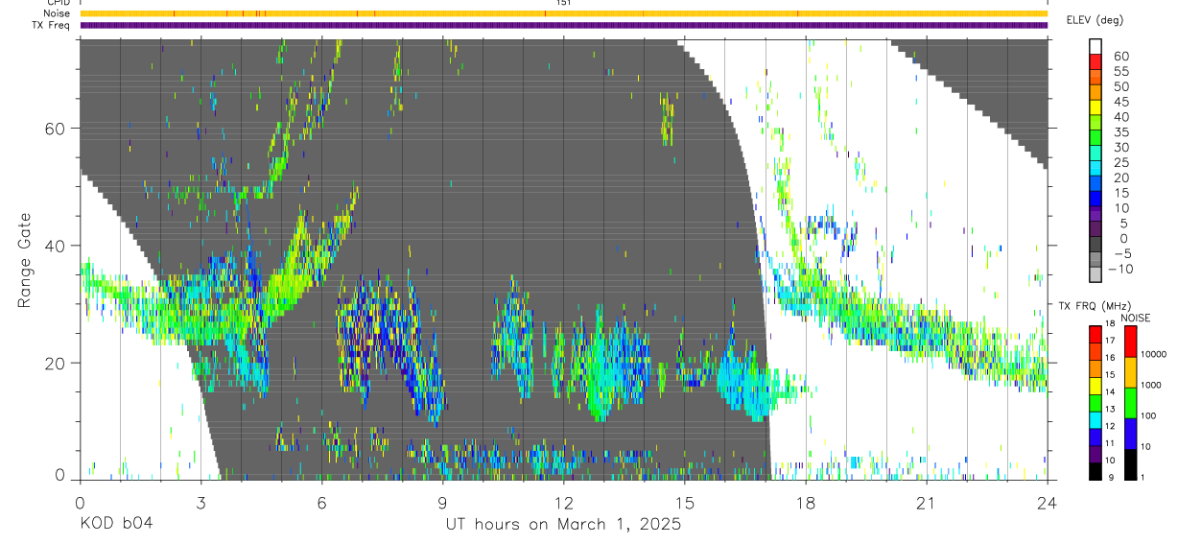Select the cyan 12–13 MHz segment of TX FRQ bar

click(1096, 419)
